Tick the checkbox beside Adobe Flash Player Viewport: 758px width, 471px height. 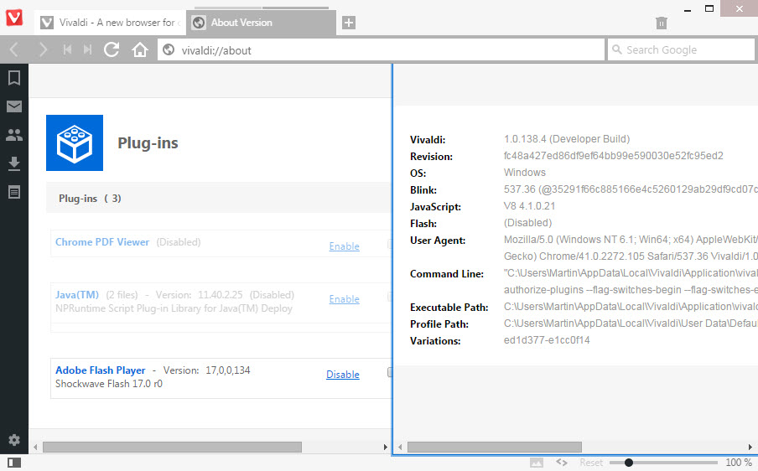pos(390,372)
